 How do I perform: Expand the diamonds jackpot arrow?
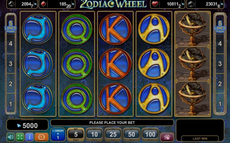pos(73,4)
